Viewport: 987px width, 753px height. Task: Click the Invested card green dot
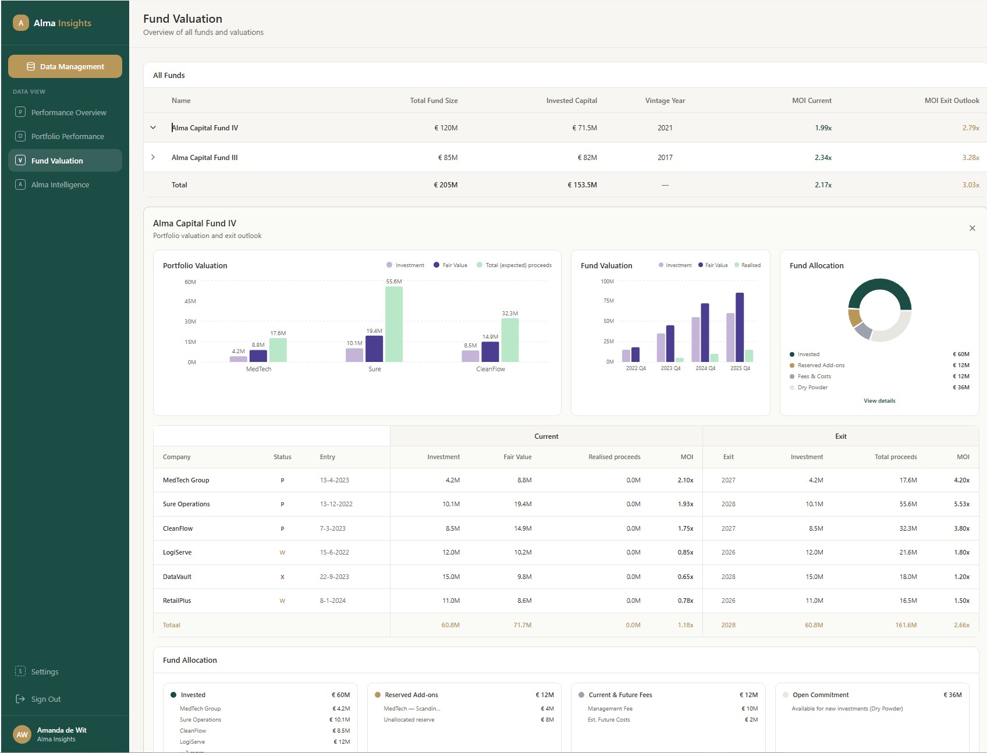pos(173,695)
